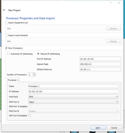Enable the Import Load Schedule checkbox

click(x=6, y=35)
